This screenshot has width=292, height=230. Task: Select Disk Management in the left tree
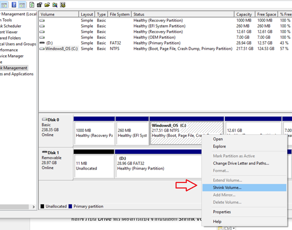coord(14,68)
